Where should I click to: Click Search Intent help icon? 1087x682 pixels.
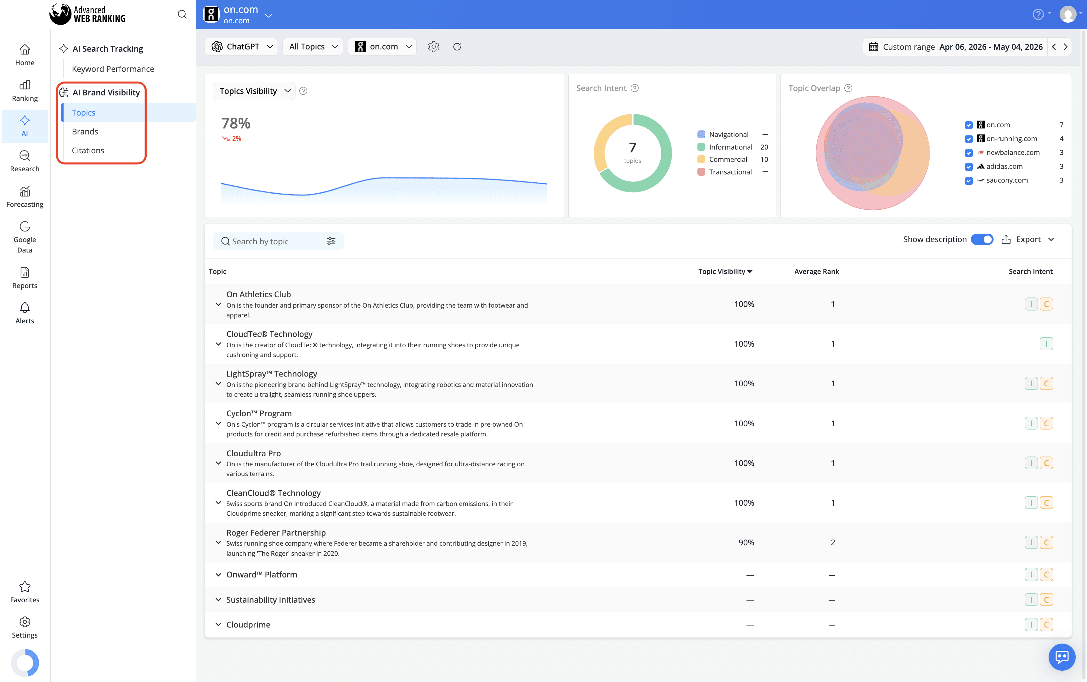tap(635, 88)
